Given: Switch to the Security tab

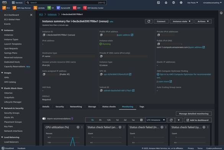Looking at the screenshot, I should coord(60,106).
